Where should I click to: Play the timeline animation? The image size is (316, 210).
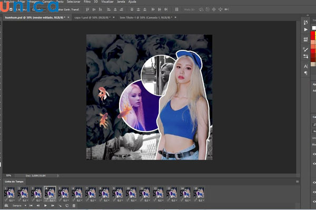pyautogui.click(x=45, y=206)
